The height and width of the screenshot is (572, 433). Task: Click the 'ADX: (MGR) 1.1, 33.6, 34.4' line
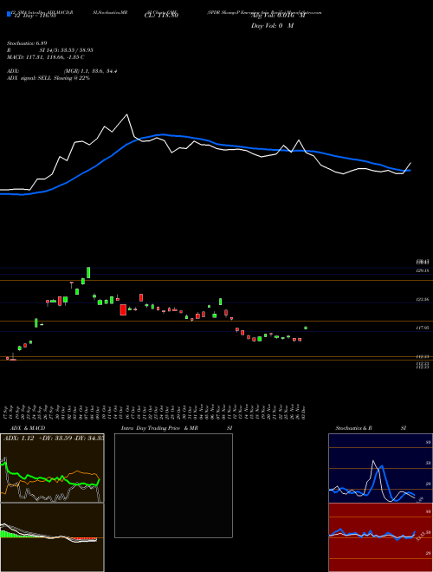point(62,71)
